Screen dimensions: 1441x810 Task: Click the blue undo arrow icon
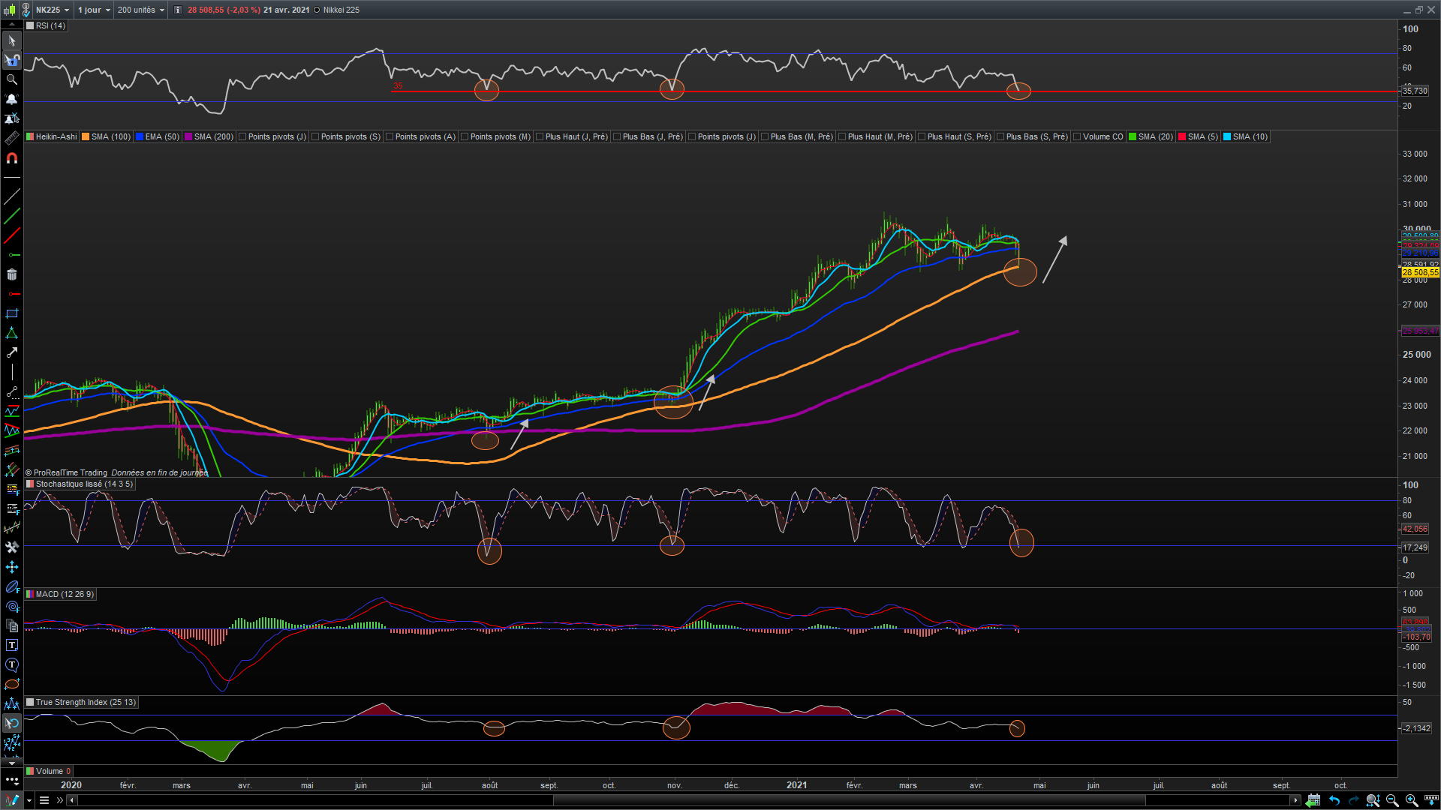coord(1334,800)
